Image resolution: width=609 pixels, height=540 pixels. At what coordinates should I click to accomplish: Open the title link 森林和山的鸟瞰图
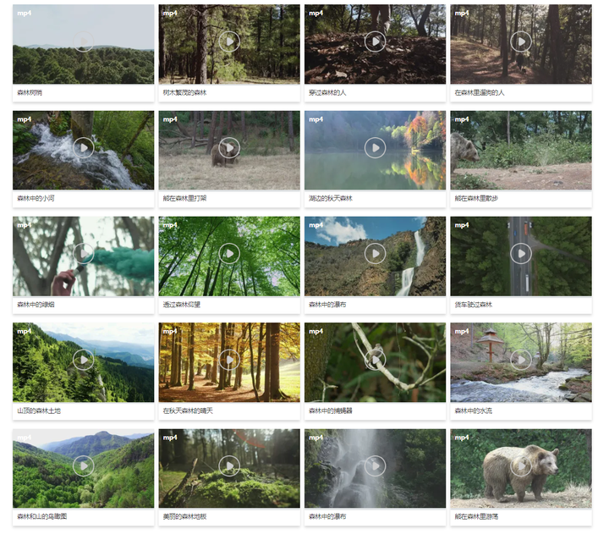[x=42, y=516]
